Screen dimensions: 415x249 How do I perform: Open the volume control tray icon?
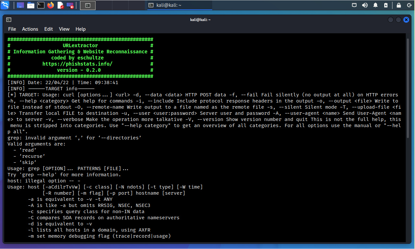pyautogui.click(x=365, y=5)
